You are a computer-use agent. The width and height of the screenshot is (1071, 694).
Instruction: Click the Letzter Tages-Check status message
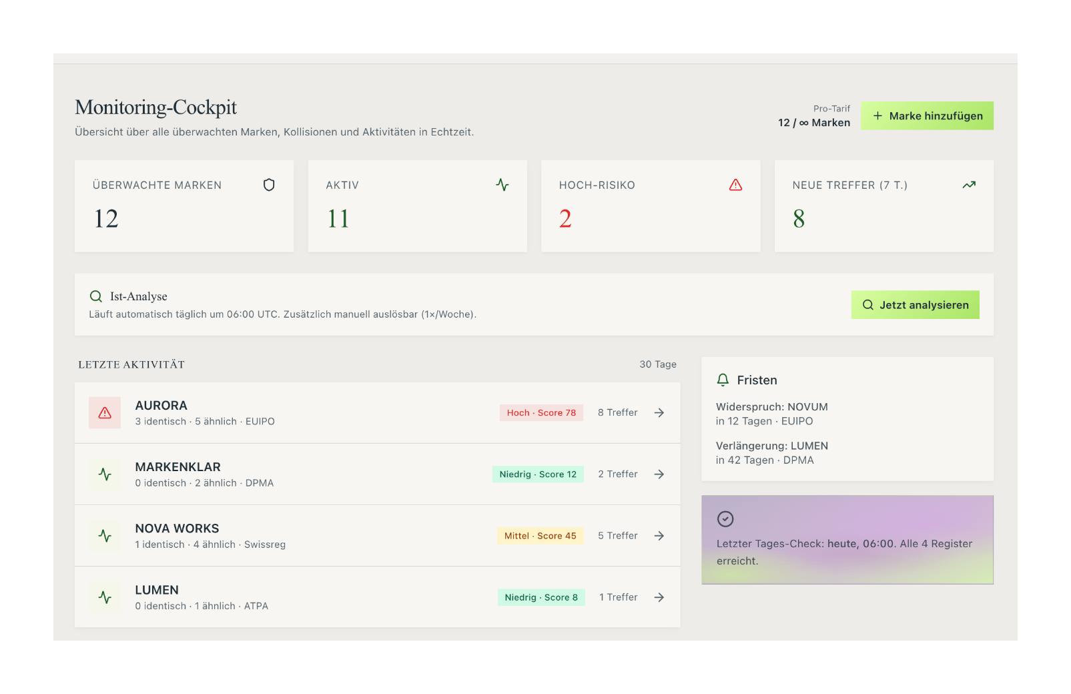[x=844, y=552]
